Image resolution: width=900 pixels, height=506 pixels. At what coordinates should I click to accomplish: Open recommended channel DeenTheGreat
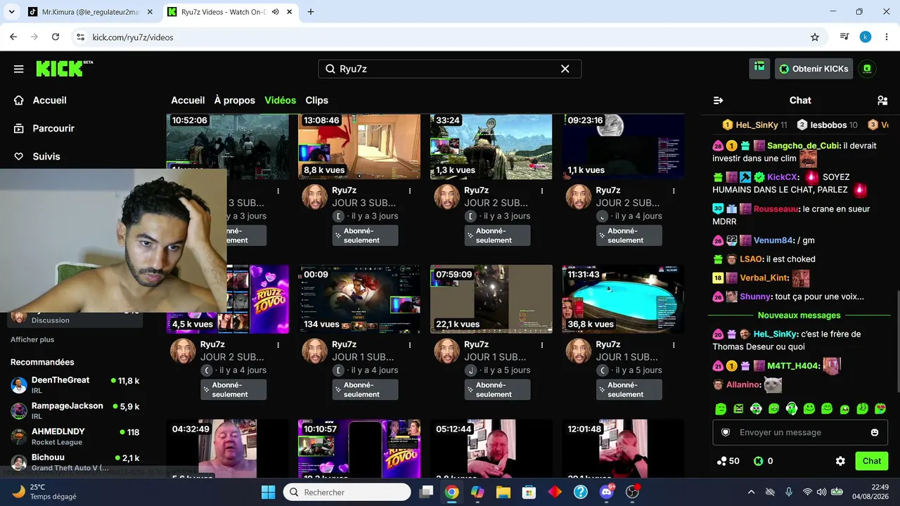click(75, 384)
